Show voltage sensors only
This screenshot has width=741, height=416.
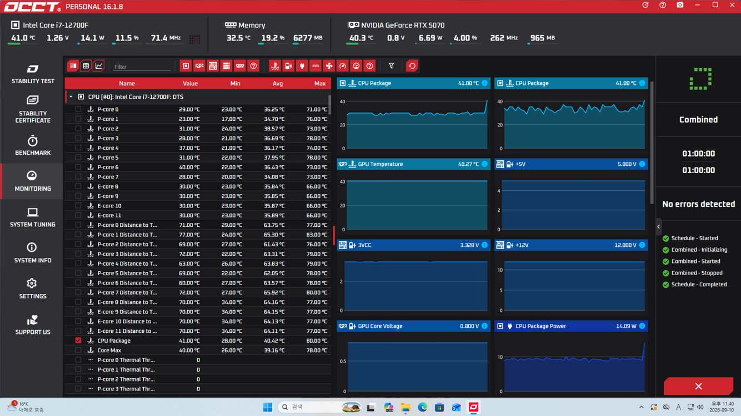pos(288,66)
